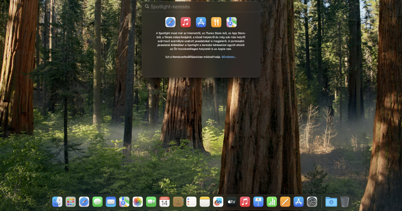Viewport: 402px width, 211px height.
Task: Open Notes from the Dock
Action: tap(205, 202)
